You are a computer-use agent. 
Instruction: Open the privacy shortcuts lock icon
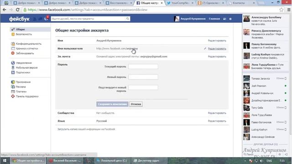pos(224,19)
